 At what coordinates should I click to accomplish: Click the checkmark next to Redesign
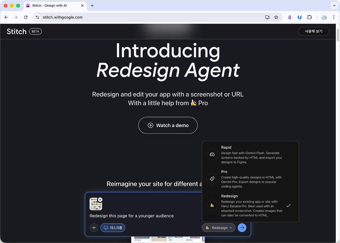(288, 205)
